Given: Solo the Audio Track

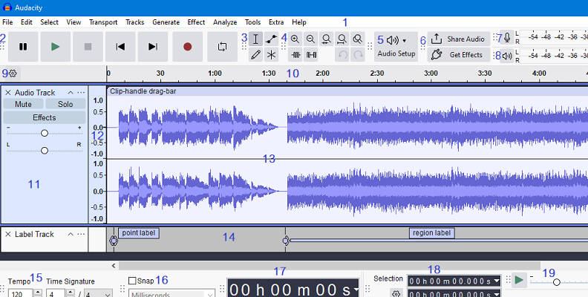Looking at the screenshot, I should [65, 105].
